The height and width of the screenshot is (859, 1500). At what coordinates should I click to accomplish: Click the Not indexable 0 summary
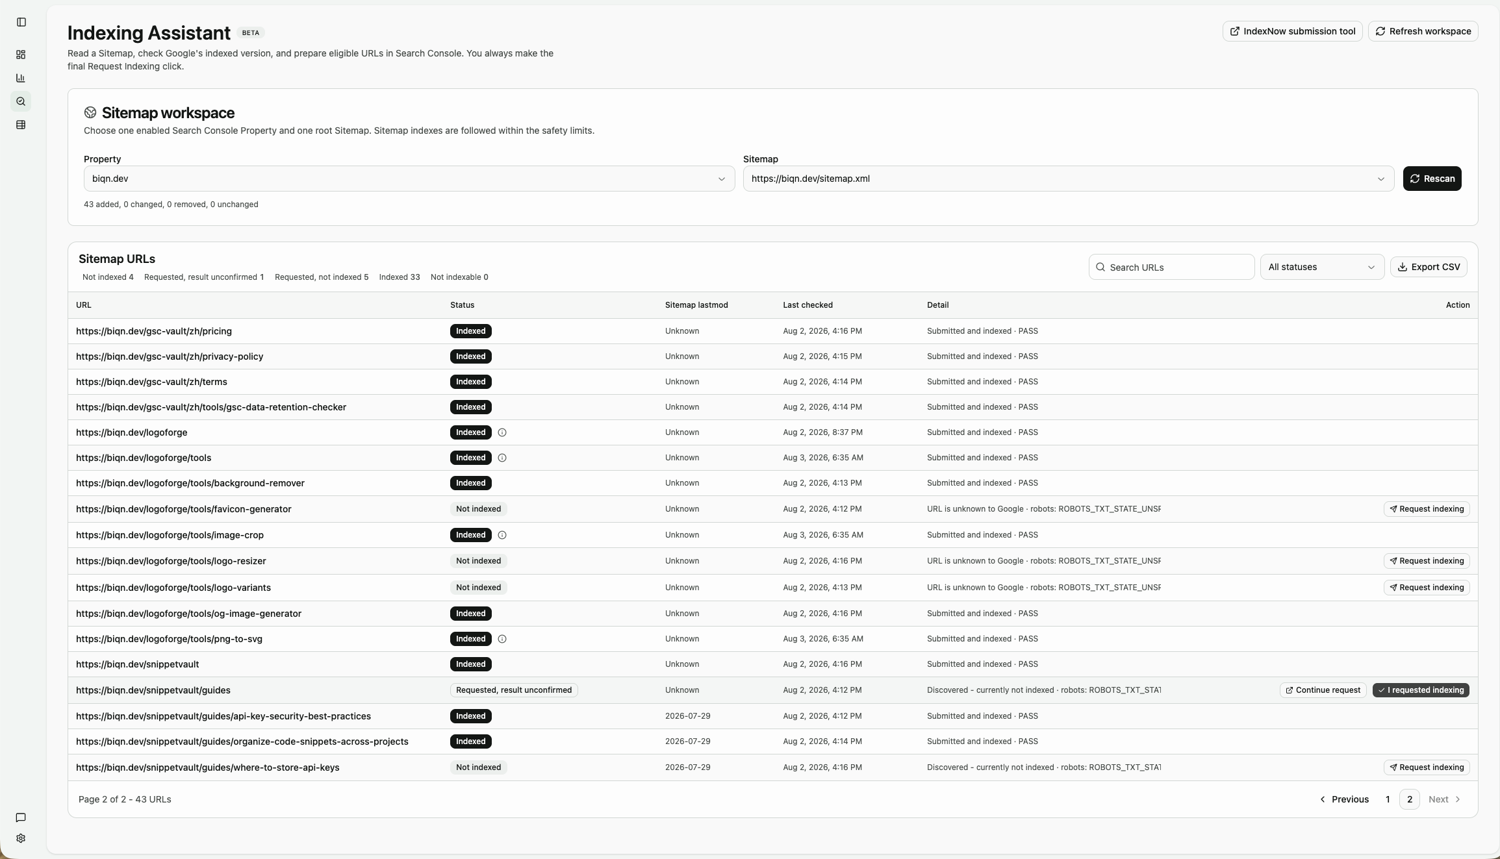point(459,277)
